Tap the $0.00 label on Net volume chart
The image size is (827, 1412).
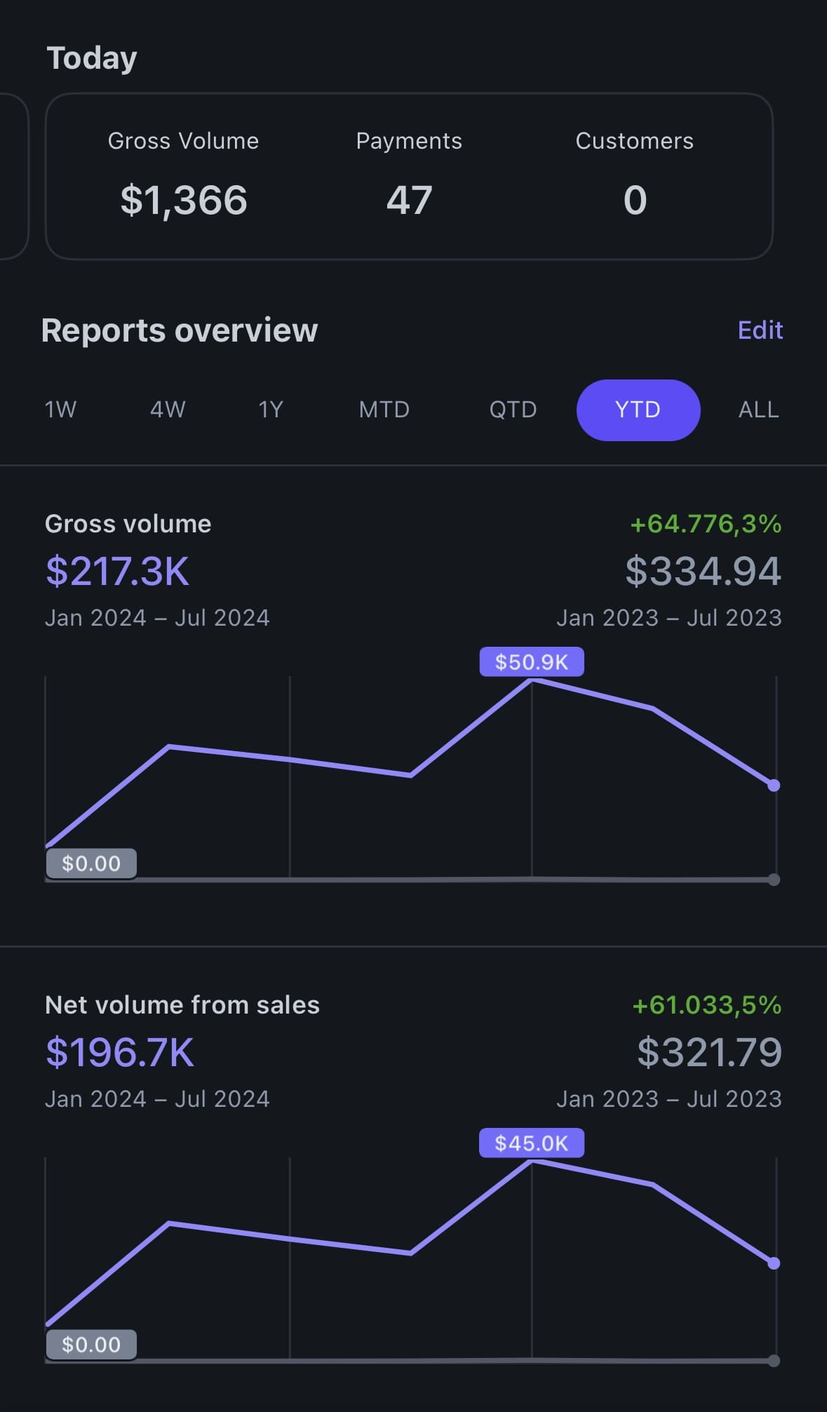(x=91, y=1345)
